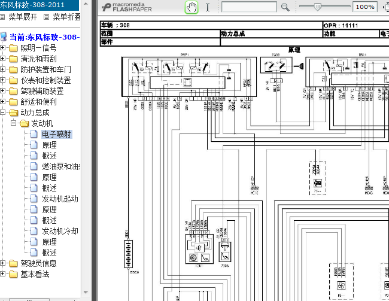Click the 菜单展开 list icon

pos(2,17)
